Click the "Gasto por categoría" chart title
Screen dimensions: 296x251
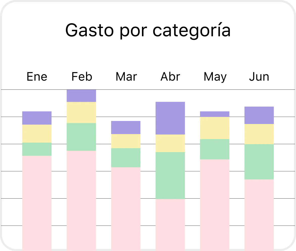pos(148,30)
